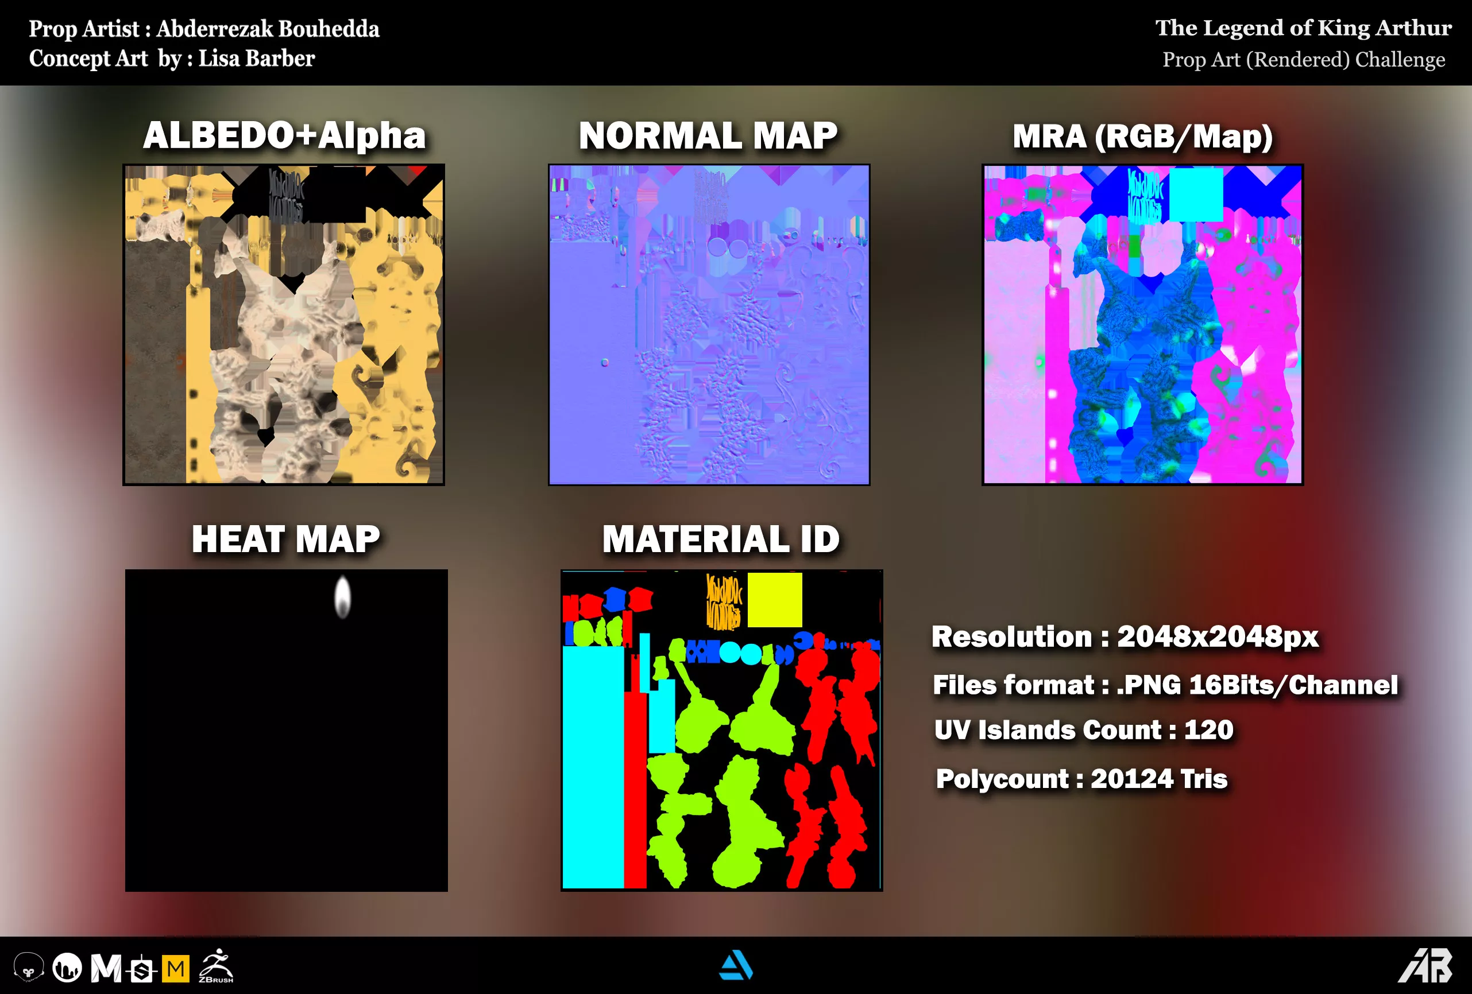
Task: Click the cyan square in MRA map
Action: click(1195, 194)
